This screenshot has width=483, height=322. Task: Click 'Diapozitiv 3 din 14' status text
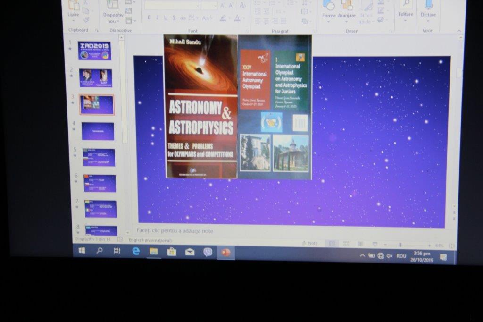(93, 239)
